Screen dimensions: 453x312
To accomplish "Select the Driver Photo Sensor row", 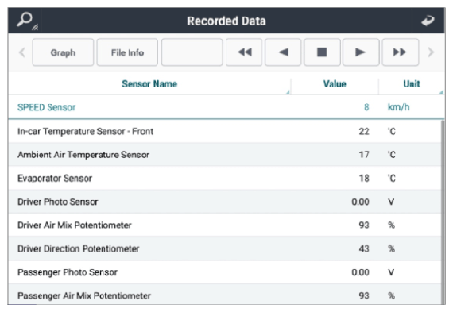I will pyautogui.click(x=225, y=202).
